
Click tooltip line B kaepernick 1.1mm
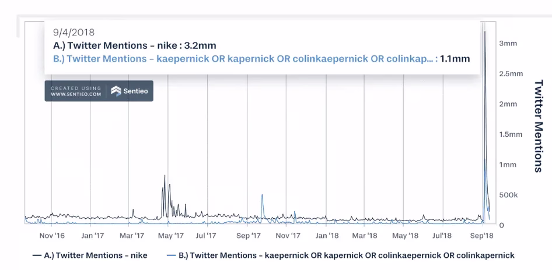click(x=261, y=59)
